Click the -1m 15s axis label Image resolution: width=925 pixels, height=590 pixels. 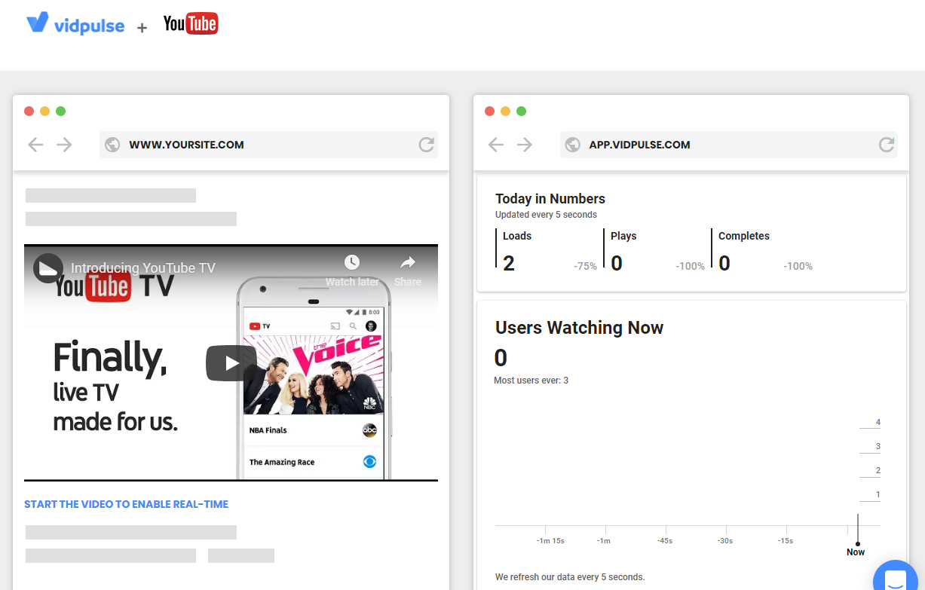tap(550, 541)
